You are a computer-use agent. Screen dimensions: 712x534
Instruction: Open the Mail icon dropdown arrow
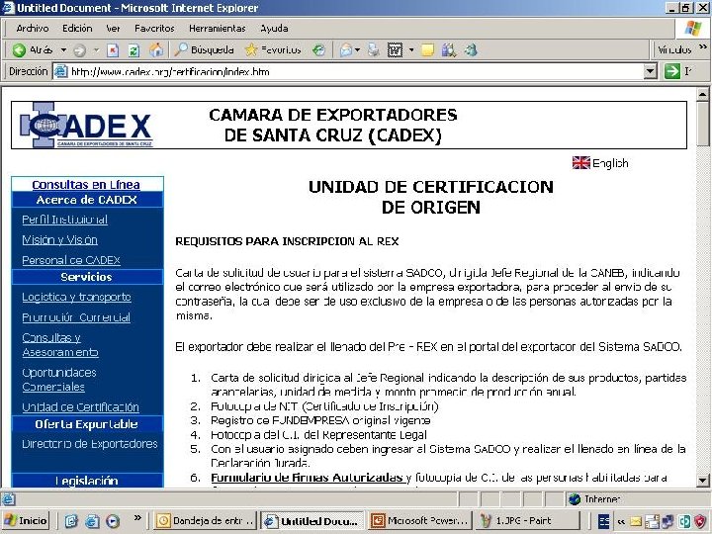tap(357, 50)
